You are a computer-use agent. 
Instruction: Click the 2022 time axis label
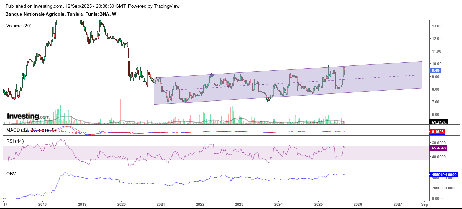[200, 204]
